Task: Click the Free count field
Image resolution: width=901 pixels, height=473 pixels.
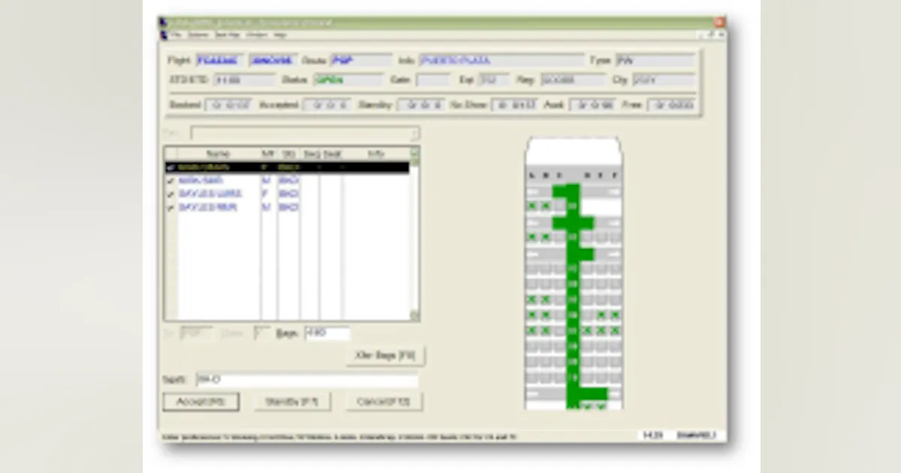Action: tap(671, 105)
